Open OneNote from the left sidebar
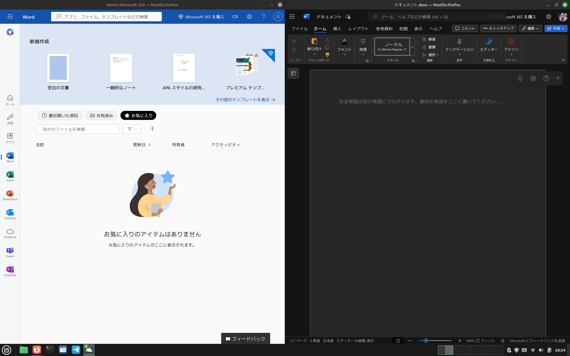Viewport: 570px width, 356px height. point(10,271)
